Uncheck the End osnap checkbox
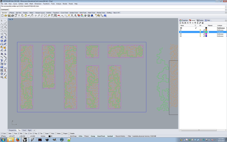This screenshot has width=227, height=142. click(2, 133)
